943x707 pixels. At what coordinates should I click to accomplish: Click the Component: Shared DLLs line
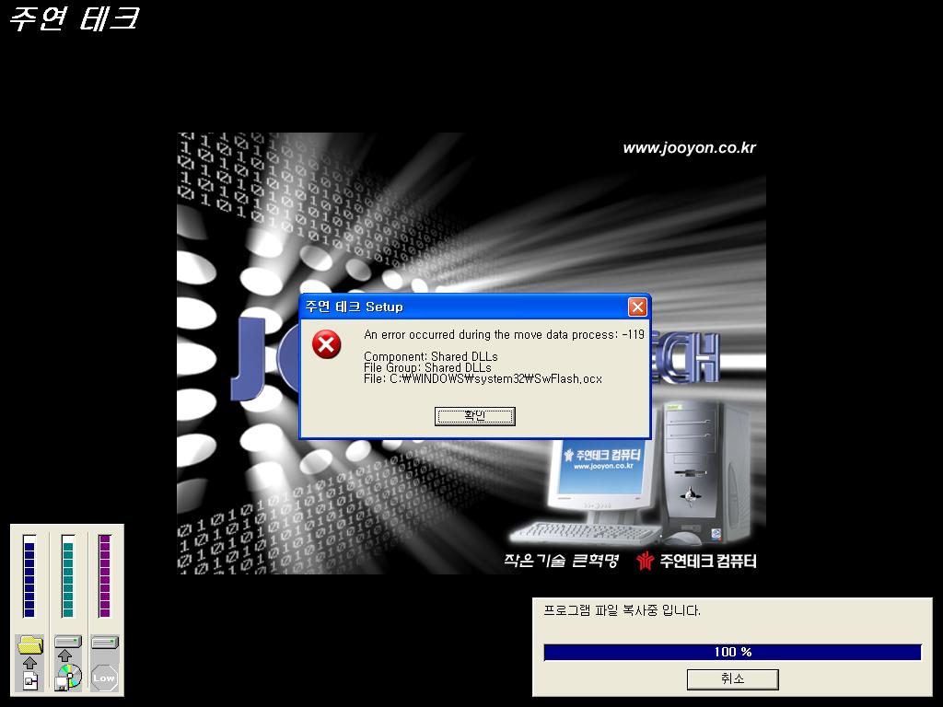click(431, 356)
